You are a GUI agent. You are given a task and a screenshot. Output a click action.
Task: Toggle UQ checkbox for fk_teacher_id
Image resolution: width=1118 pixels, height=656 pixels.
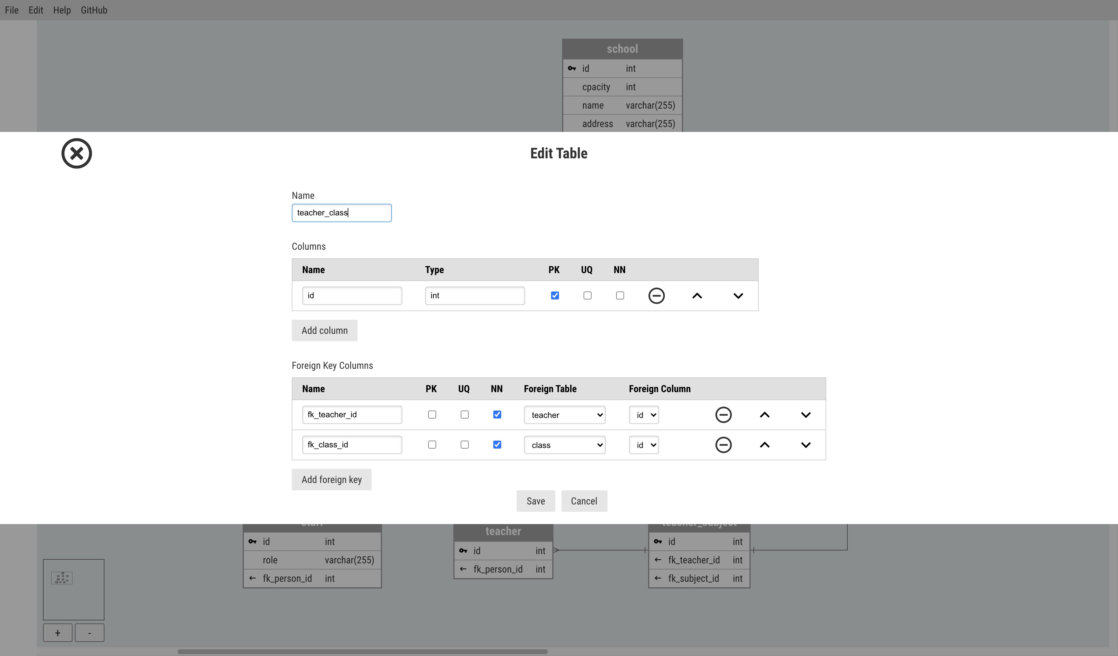[x=464, y=415]
